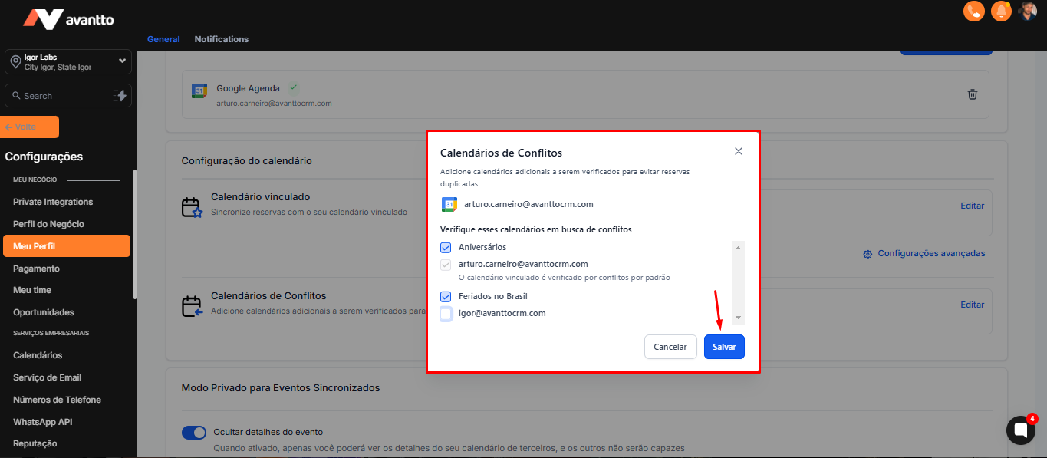Close the Calendários de Conflitos dialog
Screen dimensions: 1047x458
click(x=738, y=152)
